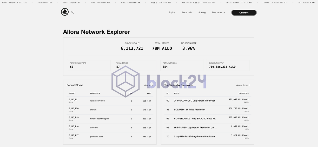Click the Total Topics card
Viewport: 318px width, 147px height.
click(135, 65)
